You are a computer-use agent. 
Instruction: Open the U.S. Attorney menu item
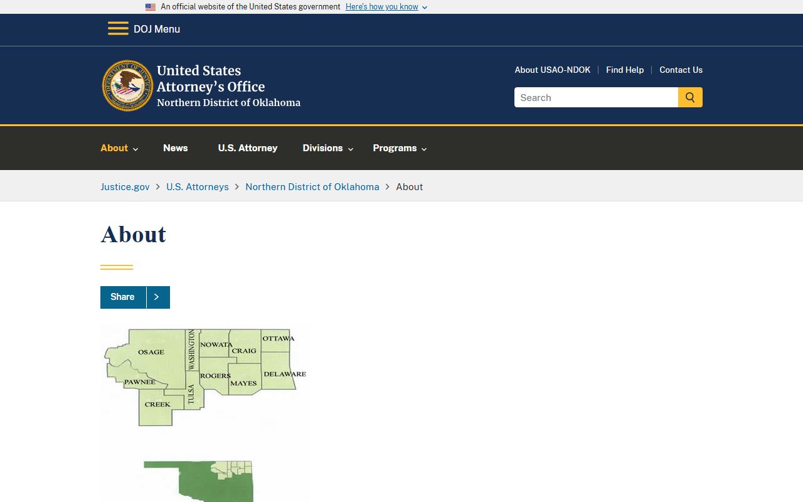click(x=248, y=148)
